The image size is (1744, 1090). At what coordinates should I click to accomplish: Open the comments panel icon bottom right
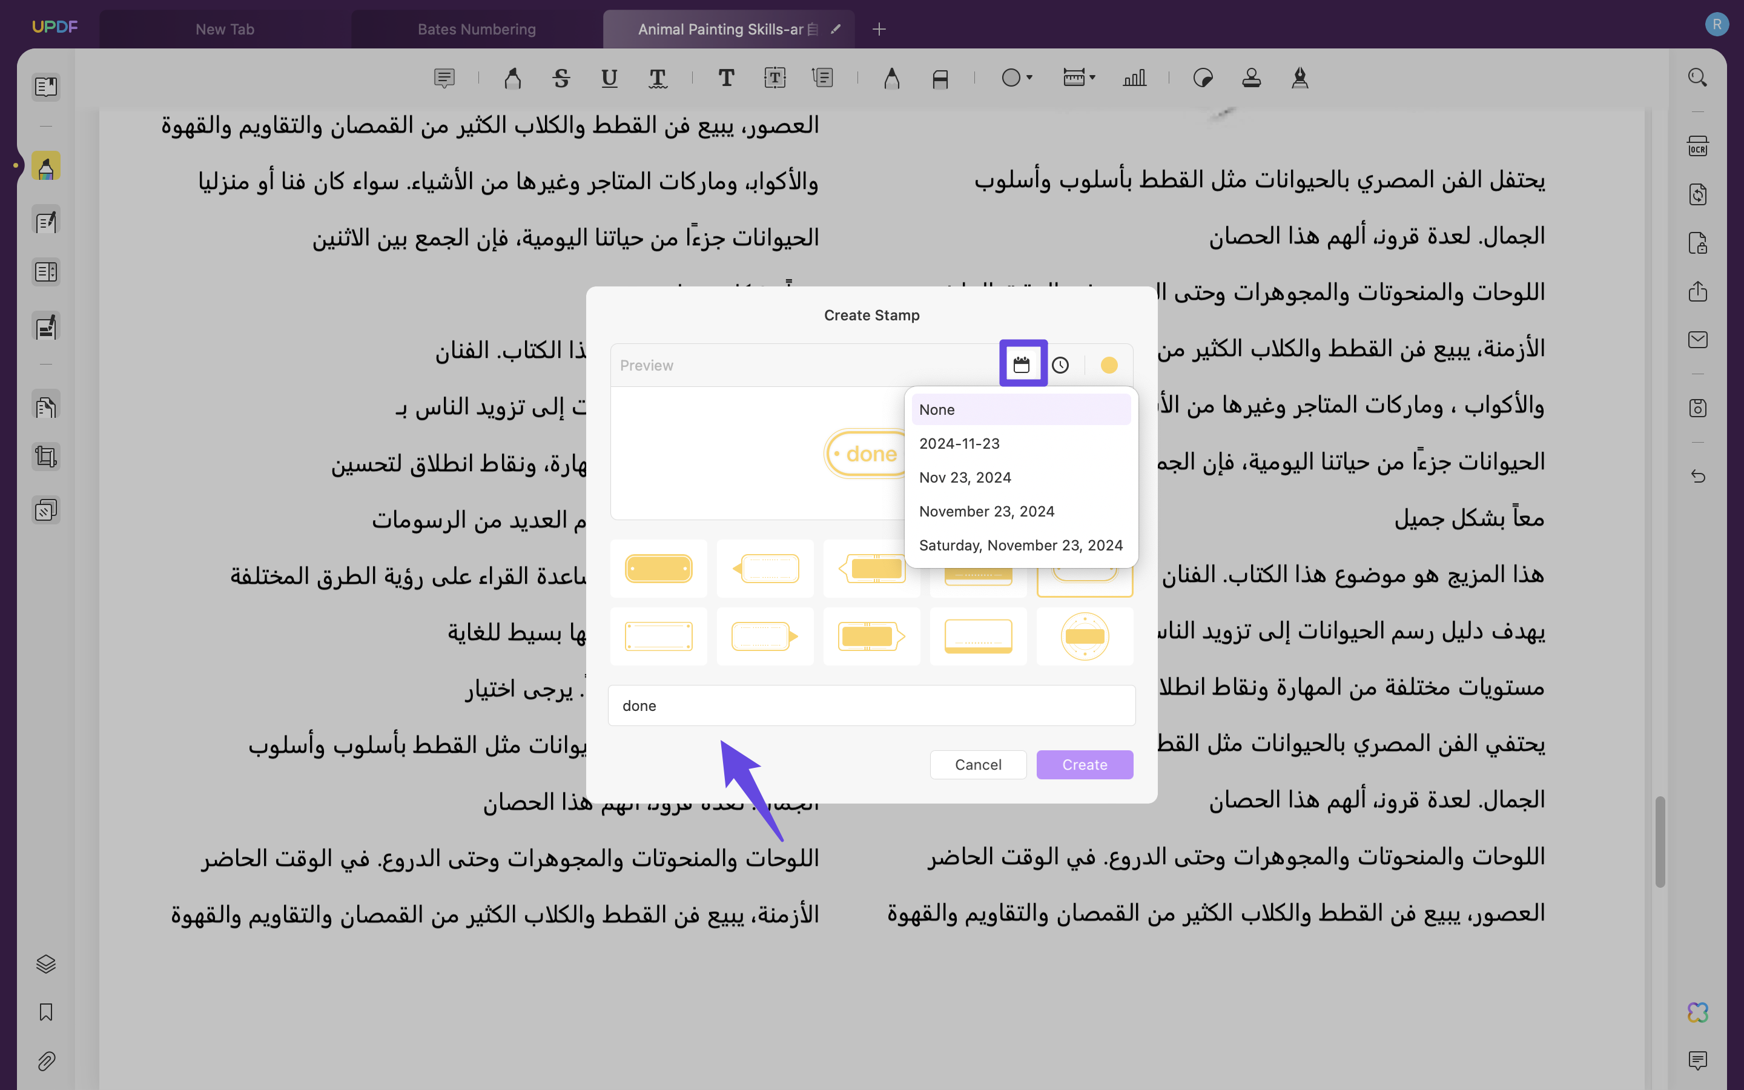tap(1697, 1060)
